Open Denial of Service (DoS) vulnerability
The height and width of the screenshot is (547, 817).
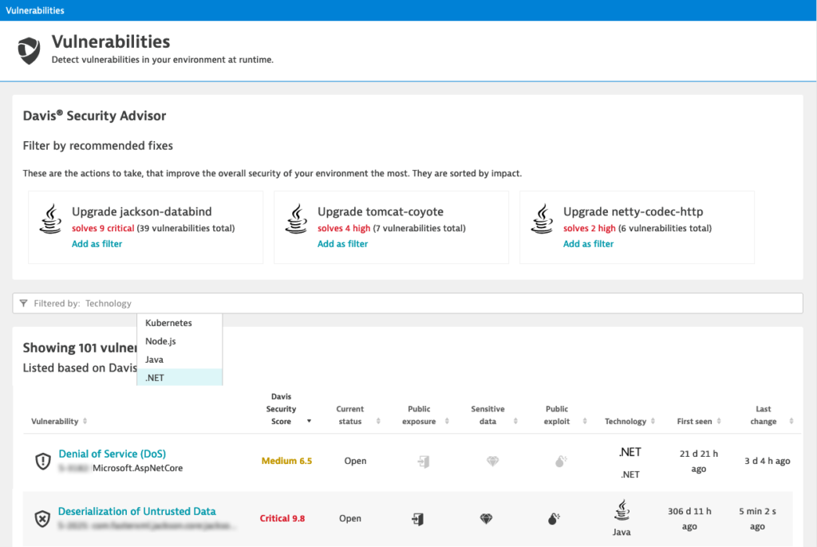(112, 454)
